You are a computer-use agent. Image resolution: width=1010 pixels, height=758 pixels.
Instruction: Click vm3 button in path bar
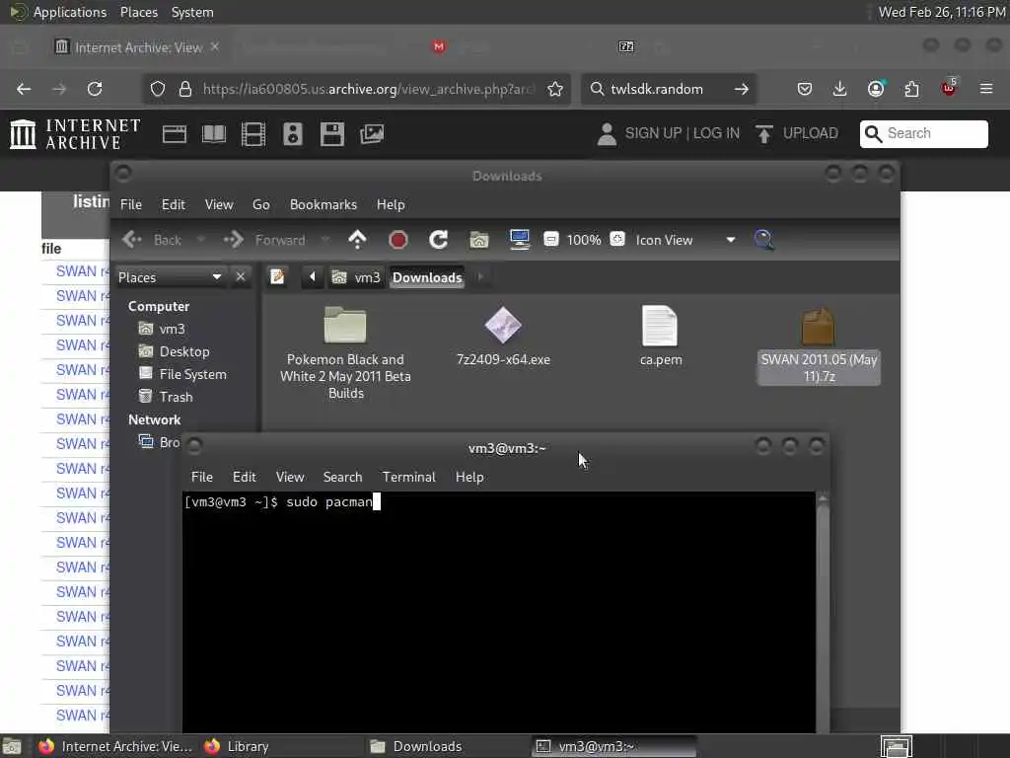click(x=357, y=277)
